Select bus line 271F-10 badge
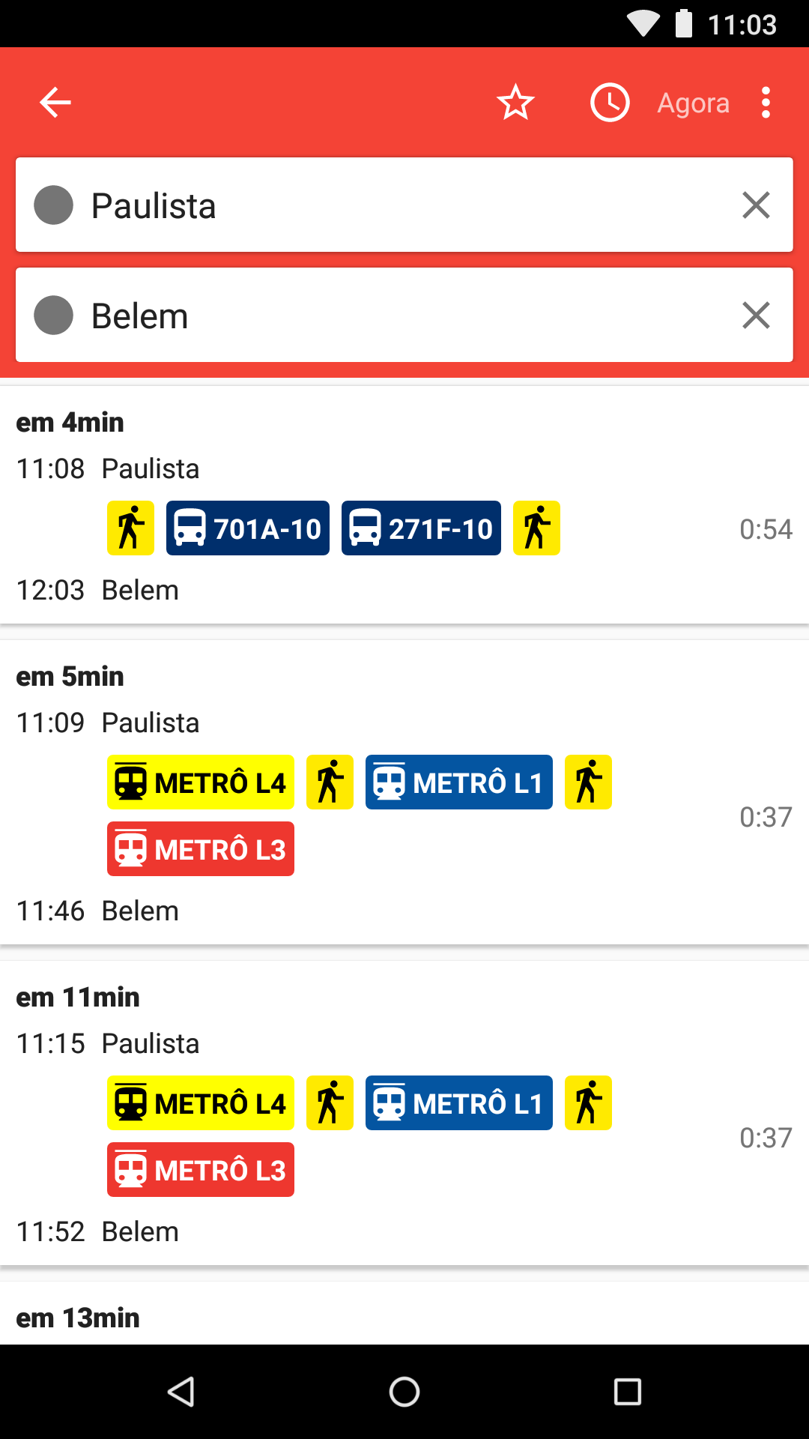The width and height of the screenshot is (809, 1439). (x=421, y=528)
